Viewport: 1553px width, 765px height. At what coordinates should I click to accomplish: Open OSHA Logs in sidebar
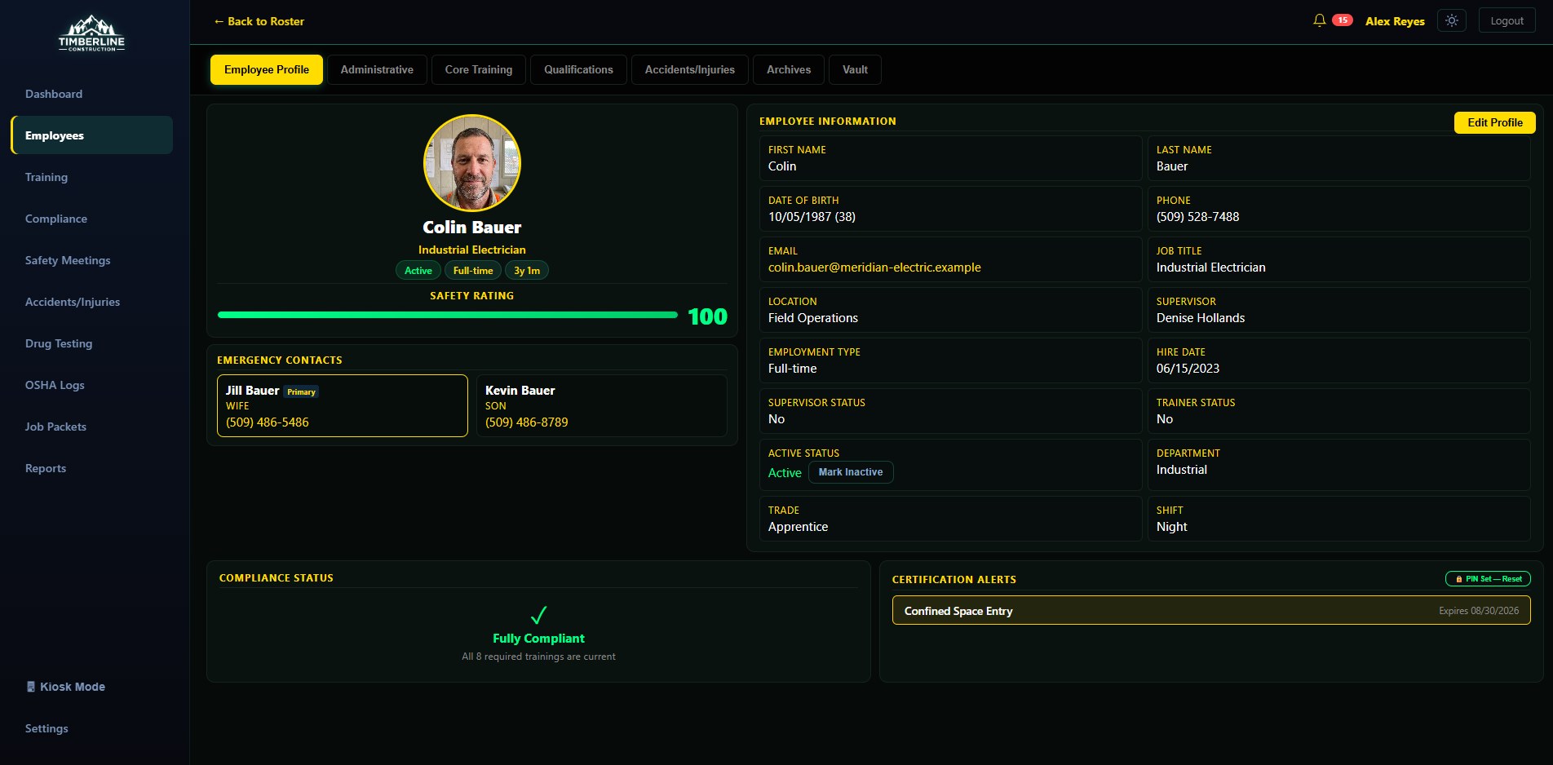[x=91, y=385]
